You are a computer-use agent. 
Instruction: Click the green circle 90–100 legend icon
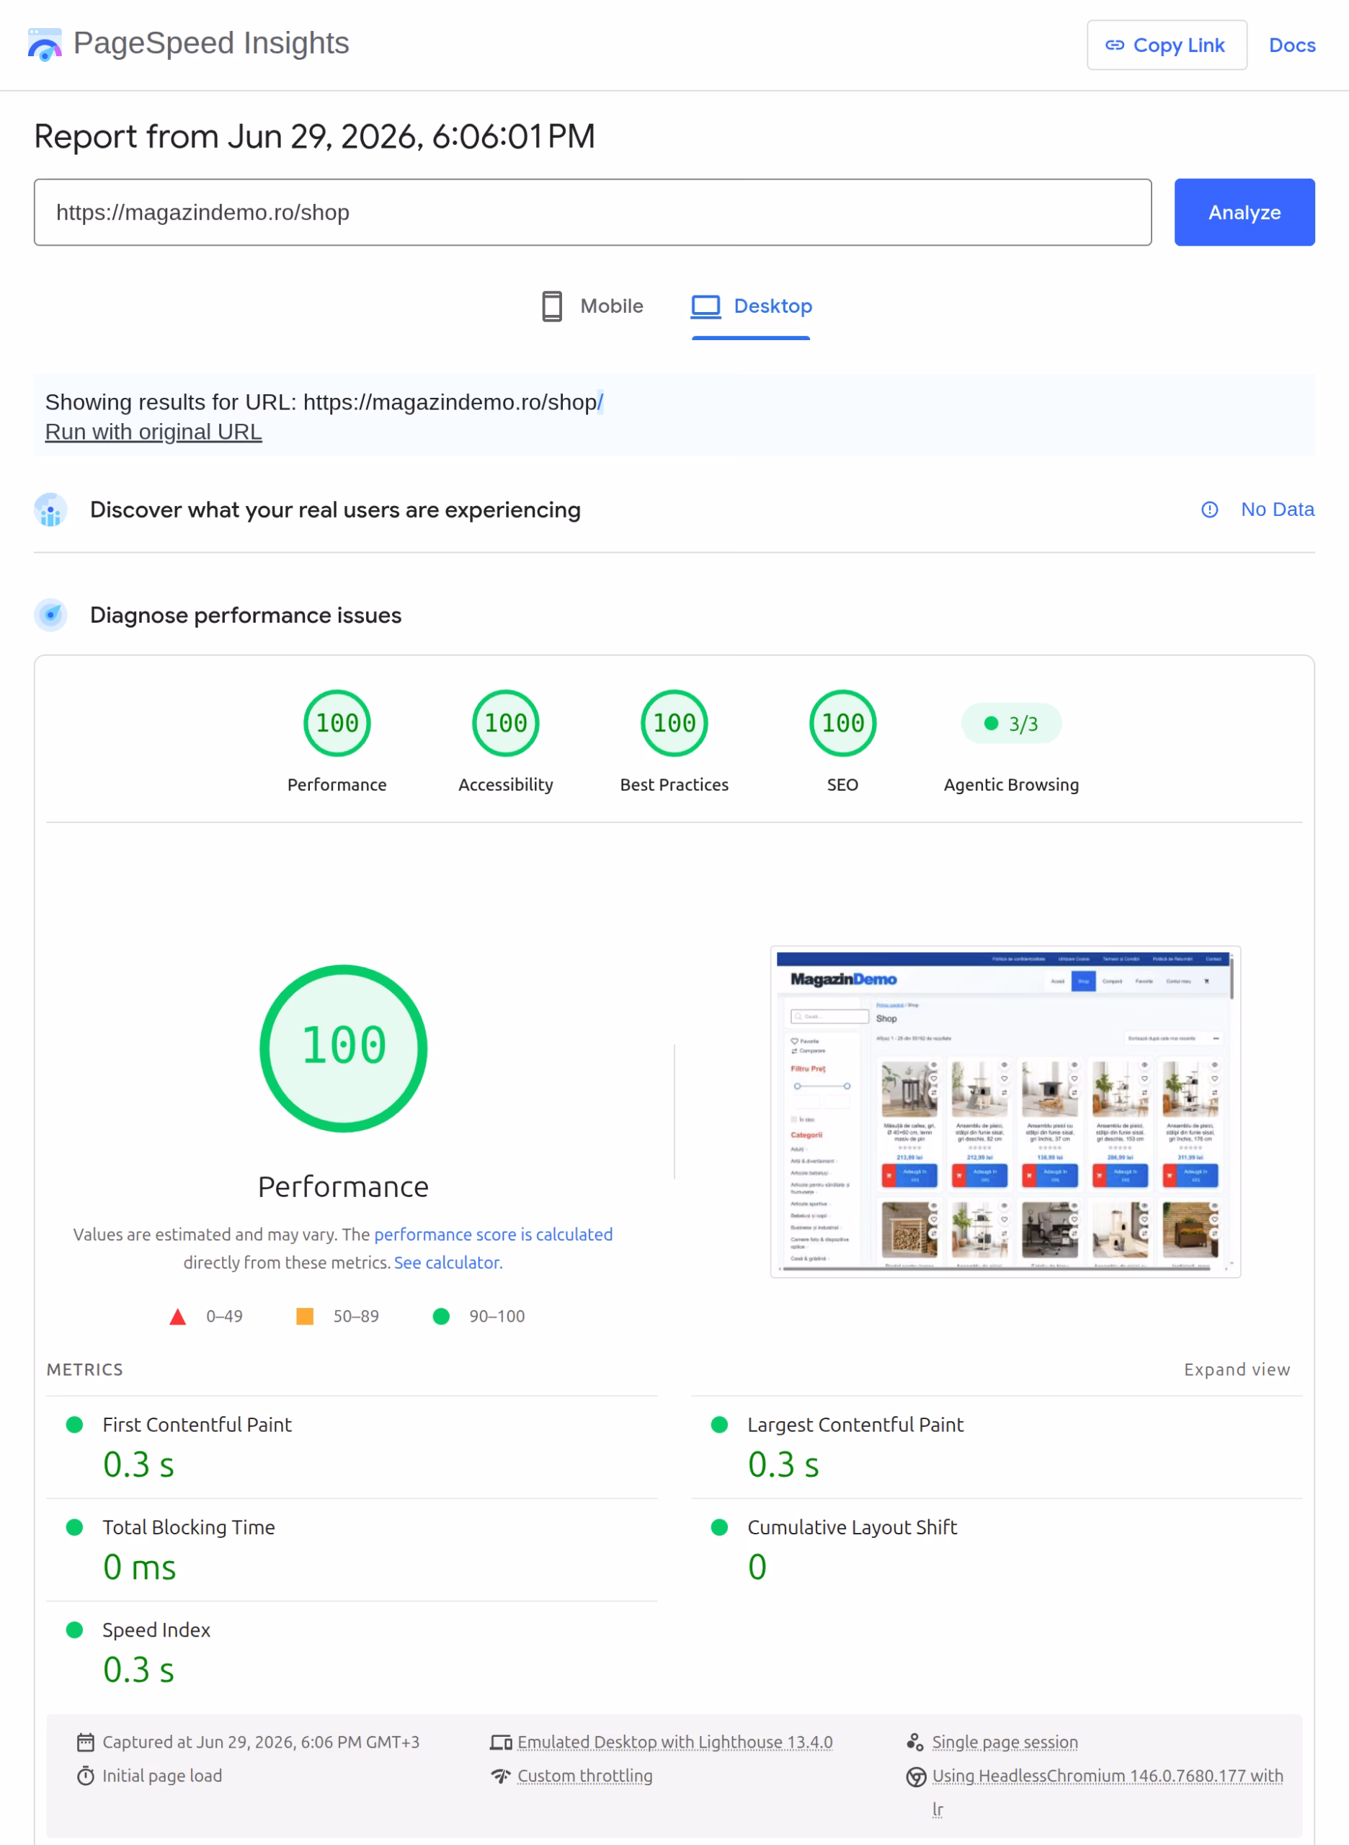pos(441,1316)
